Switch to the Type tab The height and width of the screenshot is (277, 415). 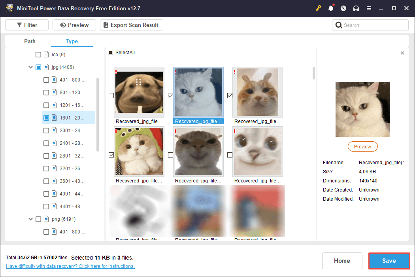(x=72, y=41)
